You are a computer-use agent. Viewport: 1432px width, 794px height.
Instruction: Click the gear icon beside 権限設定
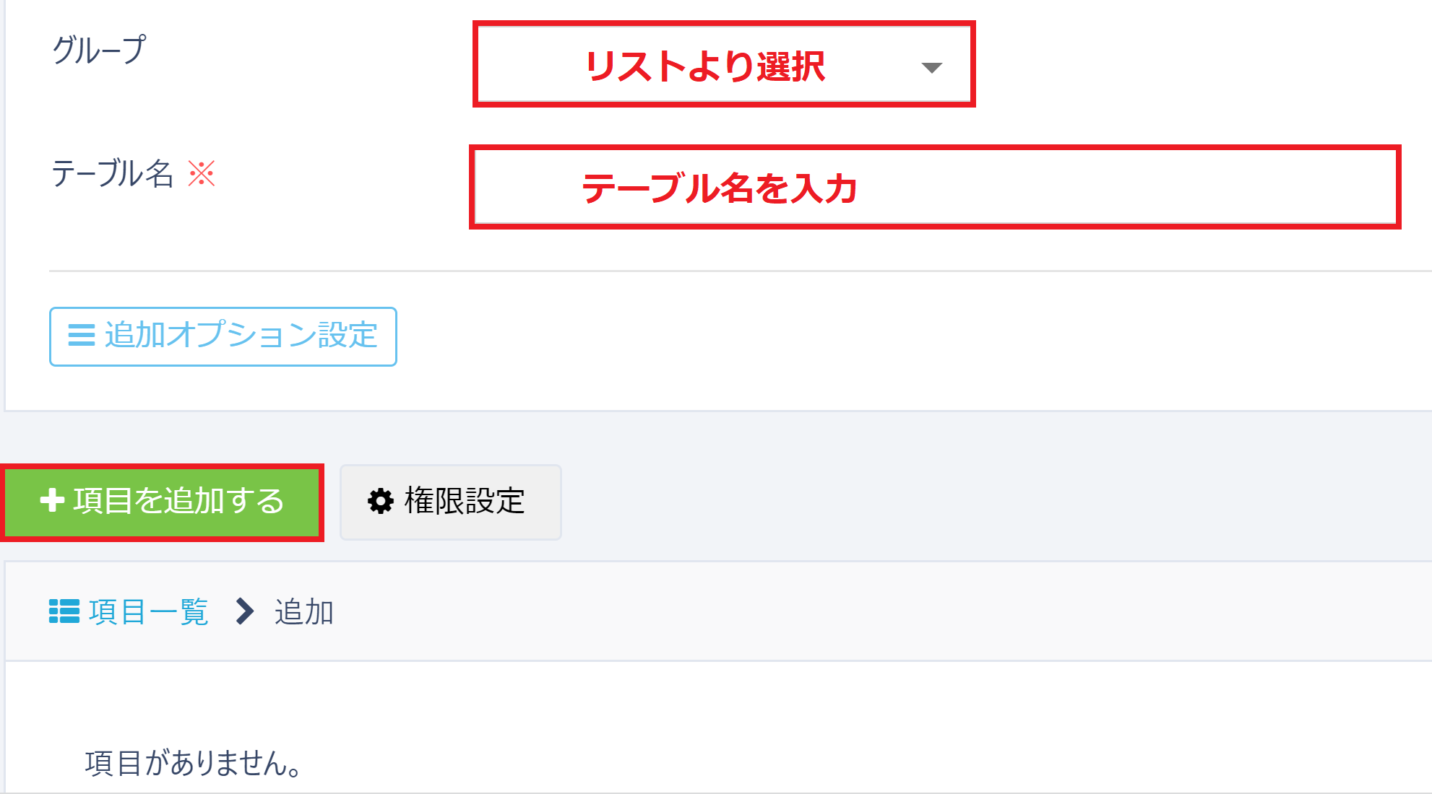[x=380, y=501]
